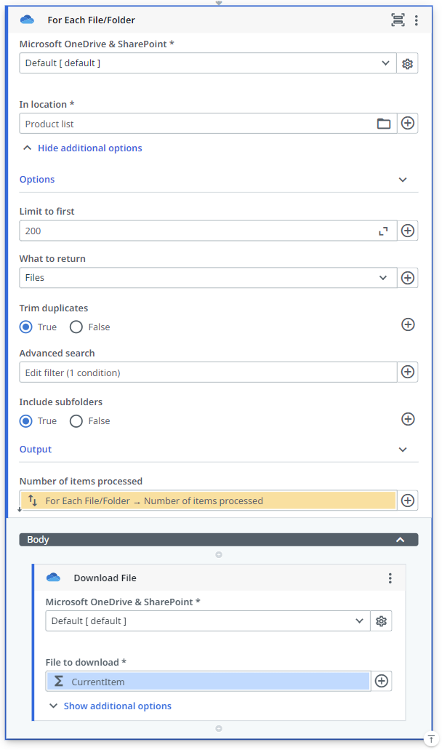This screenshot has width=442, height=750.
Task: Click Show additional options in Download File
Action: tap(117, 706)
